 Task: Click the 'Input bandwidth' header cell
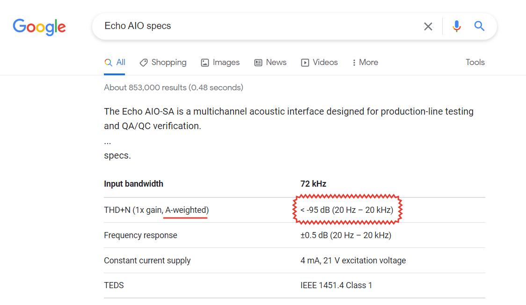tap(133, 184)
